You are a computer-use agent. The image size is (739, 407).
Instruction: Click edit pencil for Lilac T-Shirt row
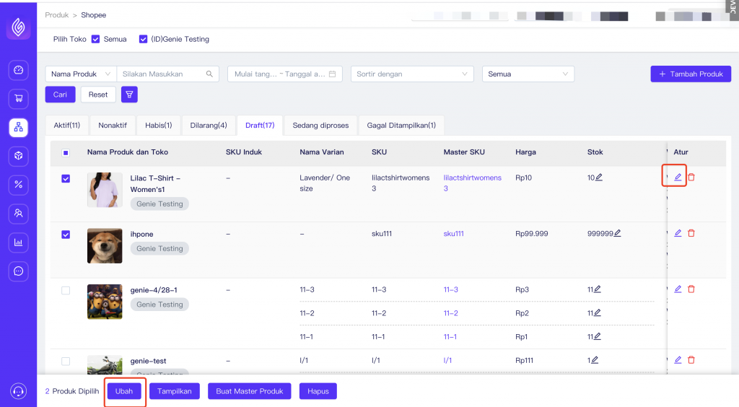[x=678, y=178]
